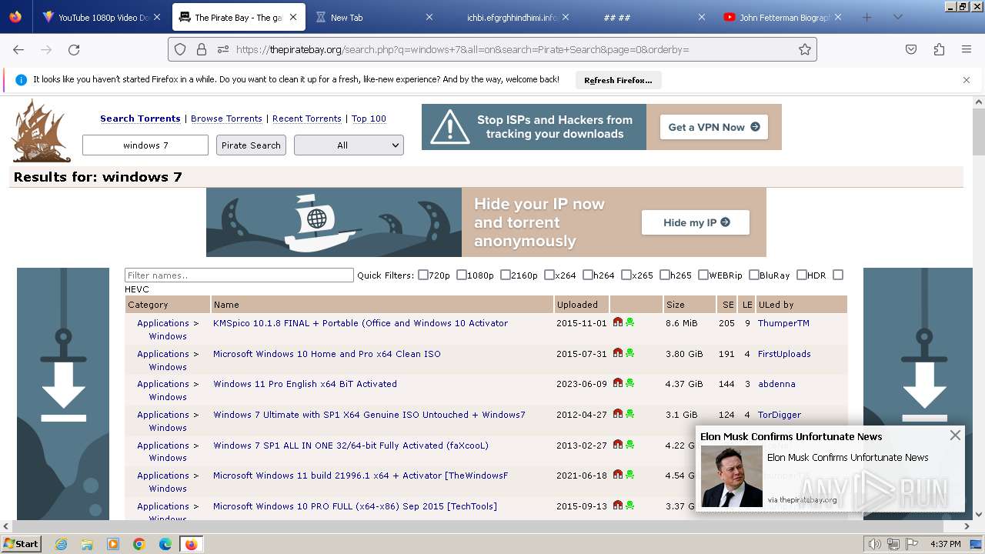This screenshot has height=554, width=985.
Task: Check the x265 quick filter
Action: tap(626, 275)
